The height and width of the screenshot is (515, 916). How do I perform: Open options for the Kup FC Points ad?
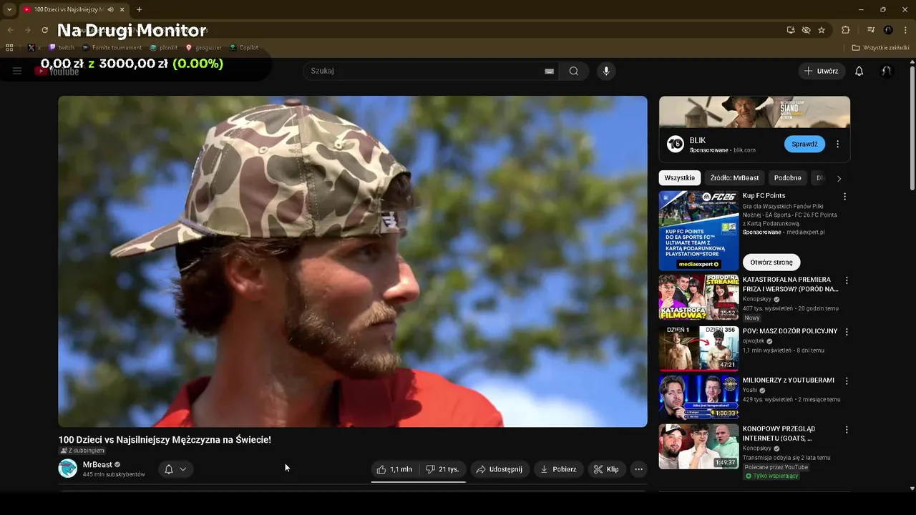point(844,197)
